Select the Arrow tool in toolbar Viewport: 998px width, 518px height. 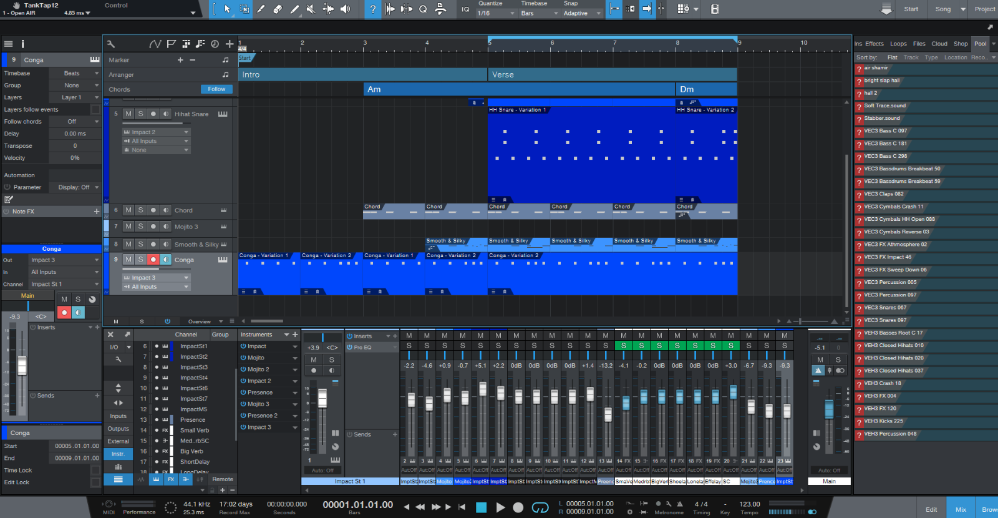[x=228, y=9]
